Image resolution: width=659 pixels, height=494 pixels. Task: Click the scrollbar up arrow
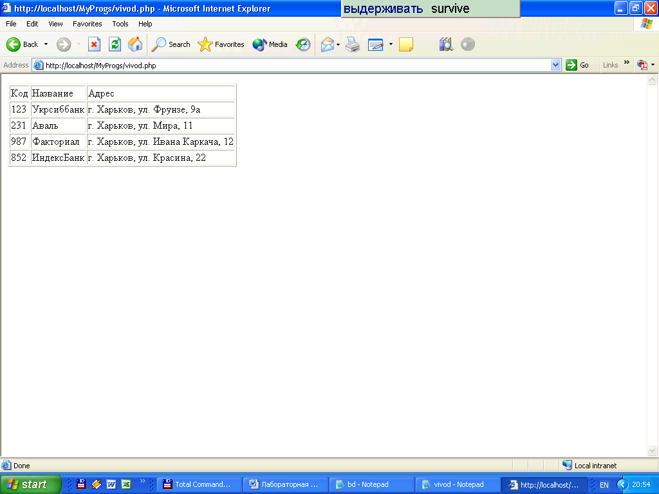click(x=653, y=79)
